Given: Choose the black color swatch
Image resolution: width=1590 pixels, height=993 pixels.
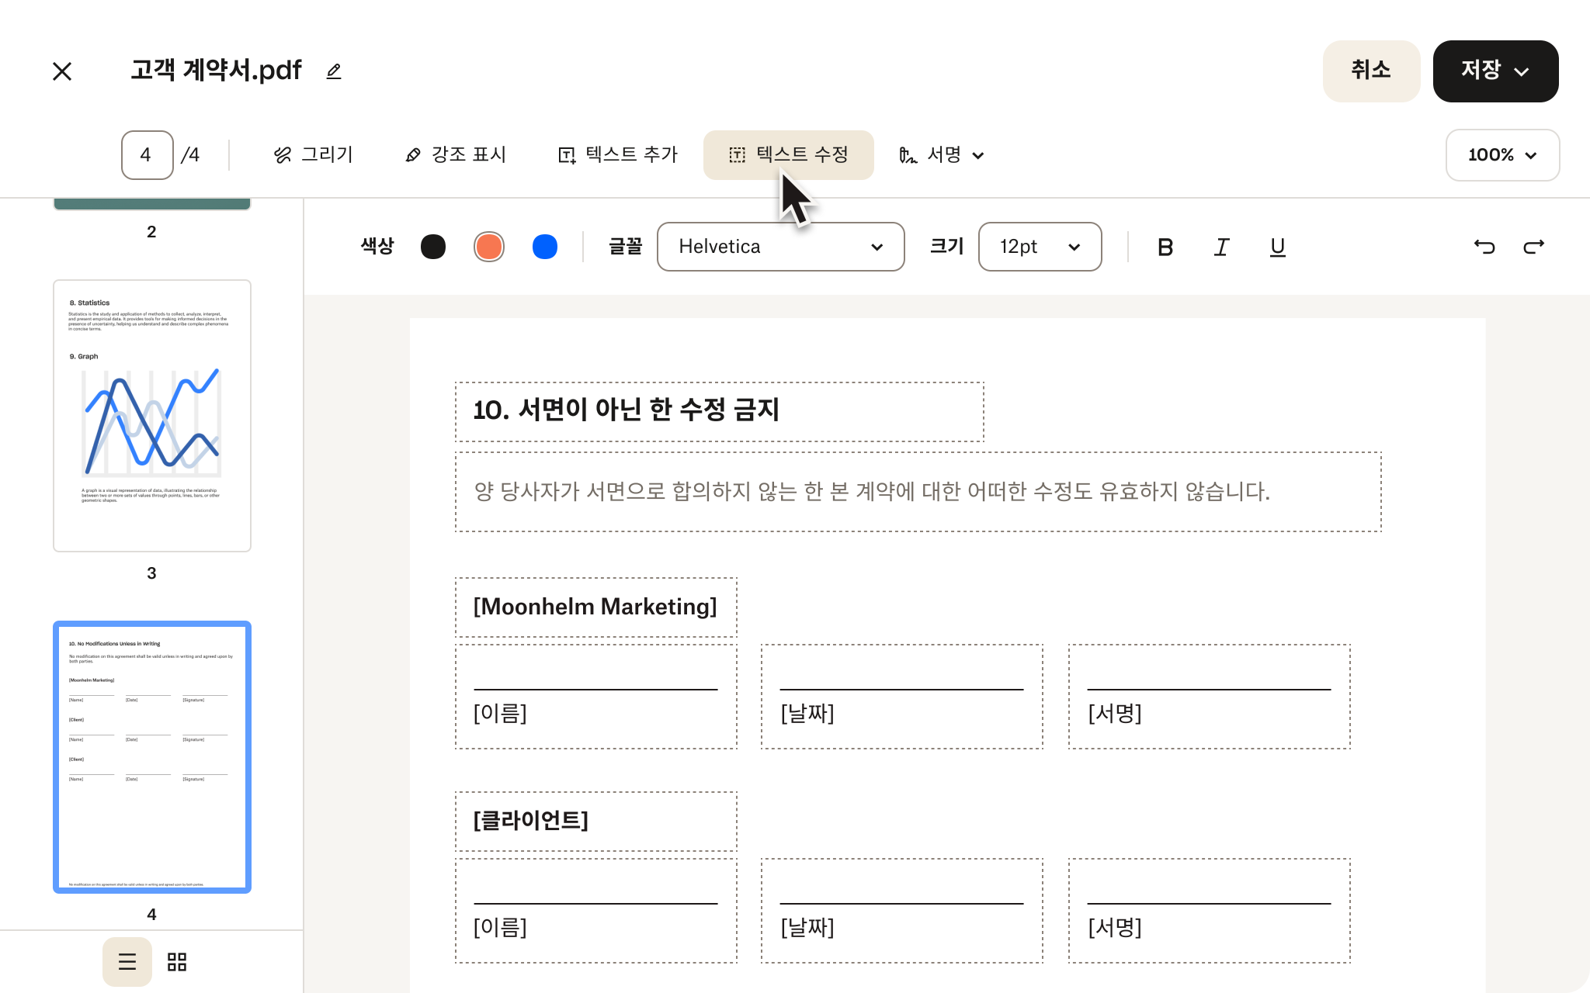Looking at the screenshot, I should click(x=433, y=247).
